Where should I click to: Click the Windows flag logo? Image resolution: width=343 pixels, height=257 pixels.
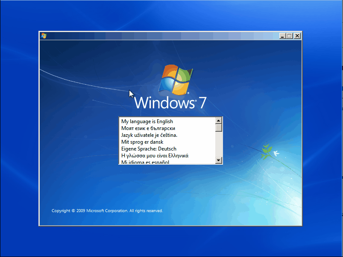175,80
